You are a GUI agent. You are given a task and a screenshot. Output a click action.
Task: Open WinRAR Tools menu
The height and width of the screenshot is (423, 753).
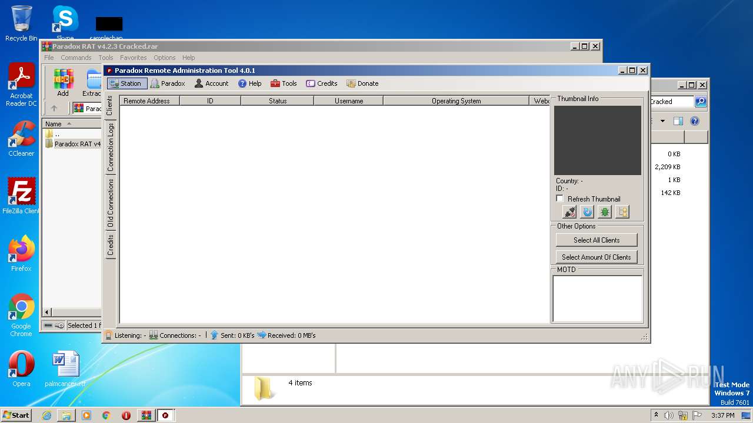point(106,58)
